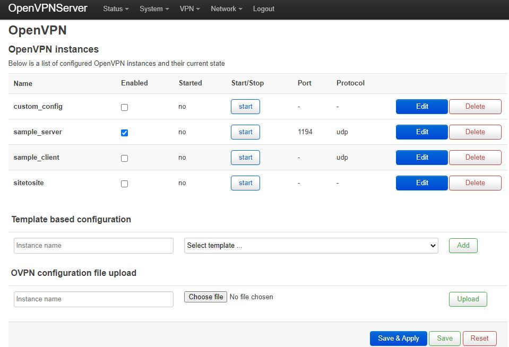Edit the sample_server instance
The width and height of the screenshot is (509, 347).
point(421,132)
